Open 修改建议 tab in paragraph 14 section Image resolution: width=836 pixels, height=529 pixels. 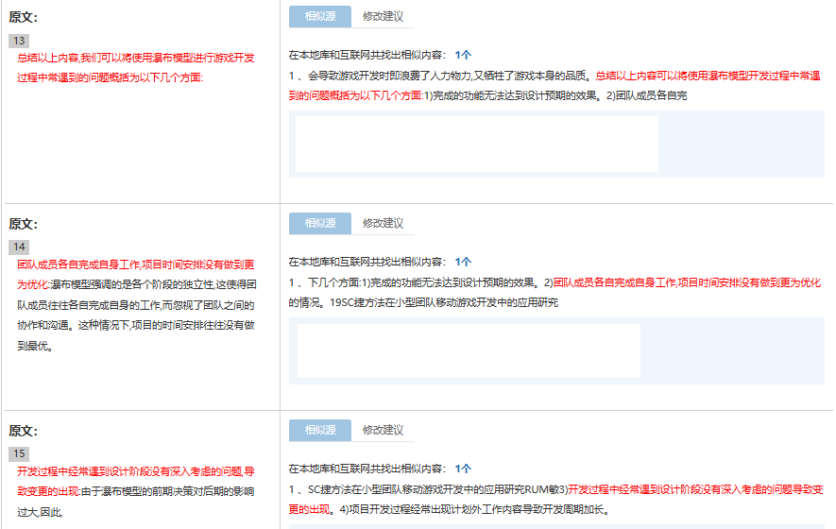point(383,224)
